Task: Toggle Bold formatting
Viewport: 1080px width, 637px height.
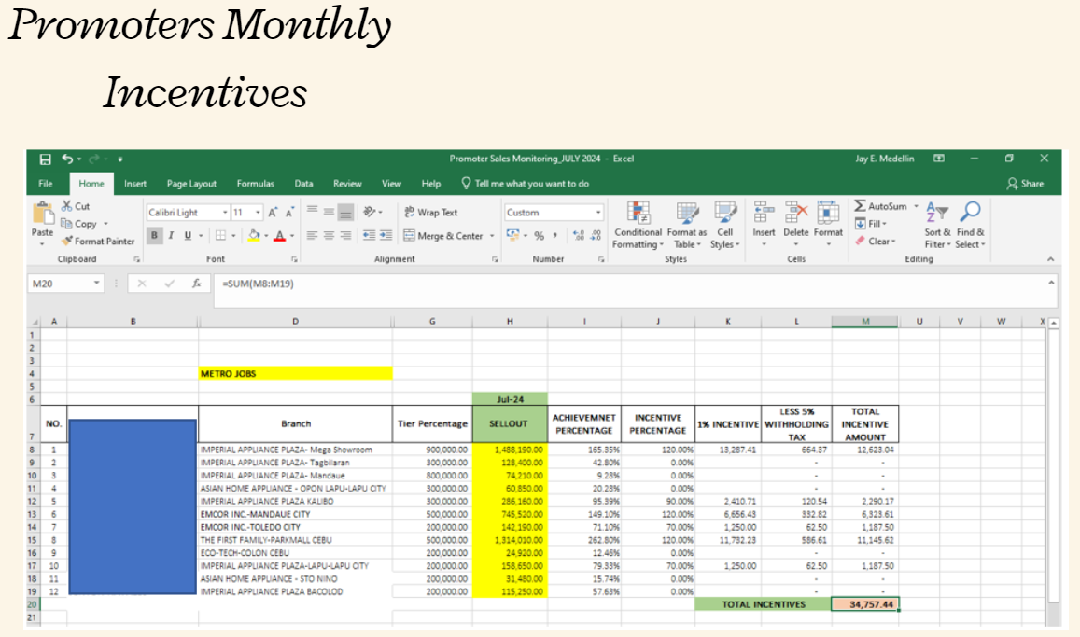Action: pos(154,235)
